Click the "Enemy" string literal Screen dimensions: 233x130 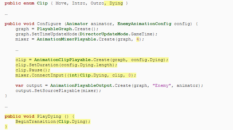point(162,86)
